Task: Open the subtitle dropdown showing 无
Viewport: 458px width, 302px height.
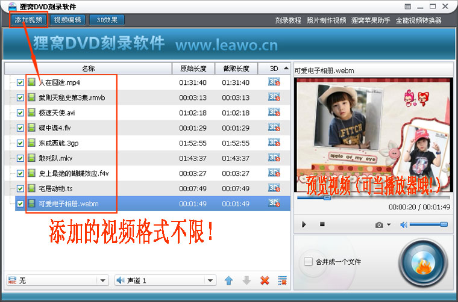Action: pyautogui.click(x=57, y=280)
